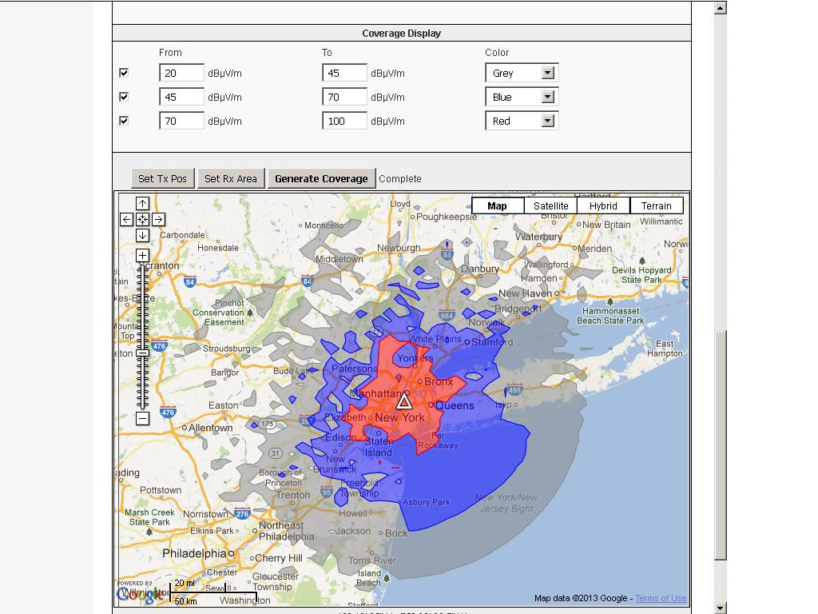Expand the Blue color dropdown
This screenshot has height=614, width=818.
(547, 97)
